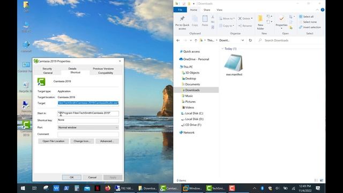Select Pictures in navigation pane
The width and height of the screenshot is (343, 193).
pos(190,102)
